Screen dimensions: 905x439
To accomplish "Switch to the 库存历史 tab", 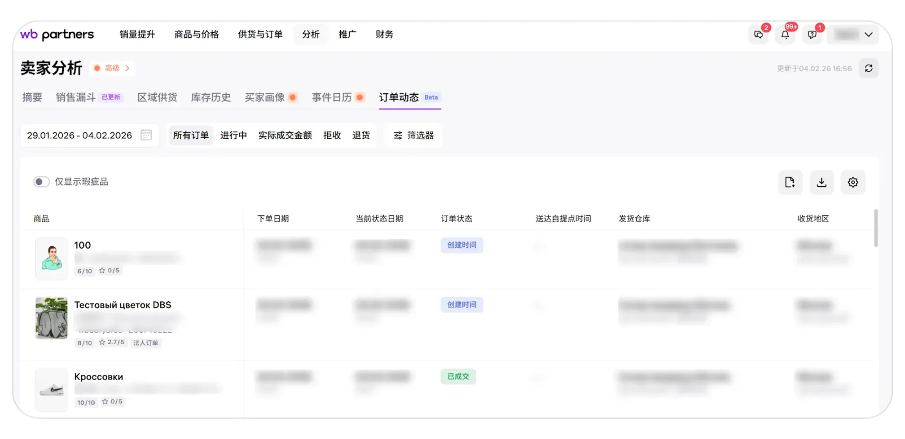I will (211, 97).
